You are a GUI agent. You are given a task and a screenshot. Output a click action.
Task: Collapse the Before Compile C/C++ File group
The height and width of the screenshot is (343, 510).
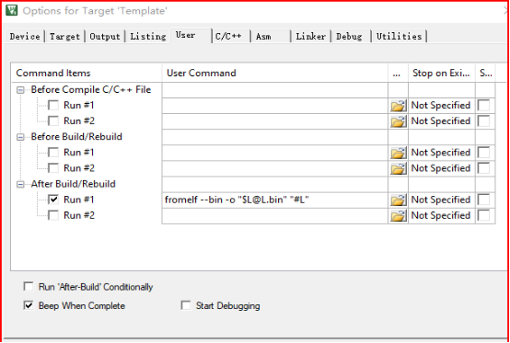pos(20,90)
